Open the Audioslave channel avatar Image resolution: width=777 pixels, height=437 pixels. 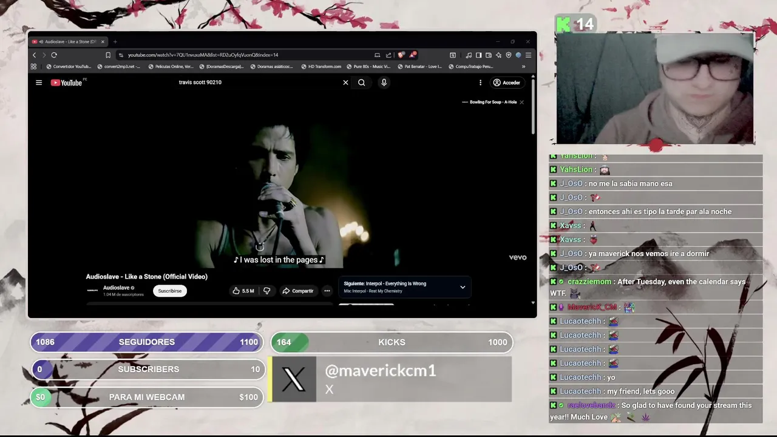(x=92, y=291)
